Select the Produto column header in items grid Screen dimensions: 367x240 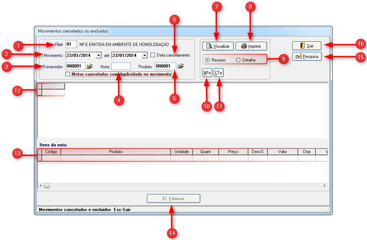[x=116, y=152]
